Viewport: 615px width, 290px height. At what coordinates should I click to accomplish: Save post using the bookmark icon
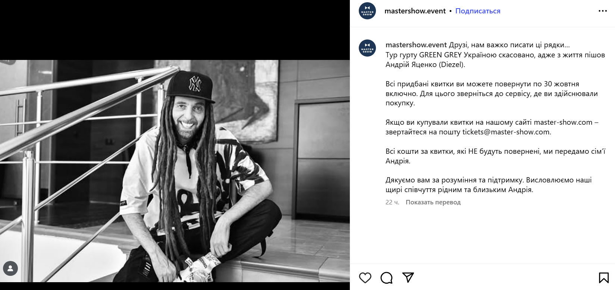click(x=604, y=278)
